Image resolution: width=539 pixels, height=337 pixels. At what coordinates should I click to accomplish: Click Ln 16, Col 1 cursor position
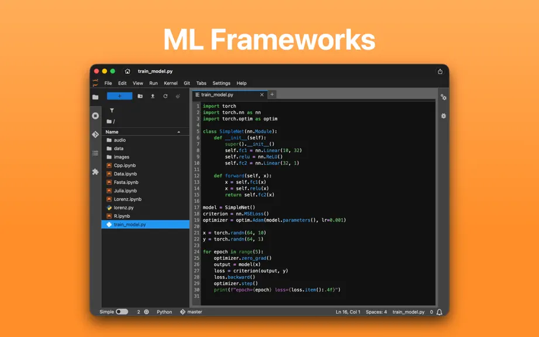[348, 312]
